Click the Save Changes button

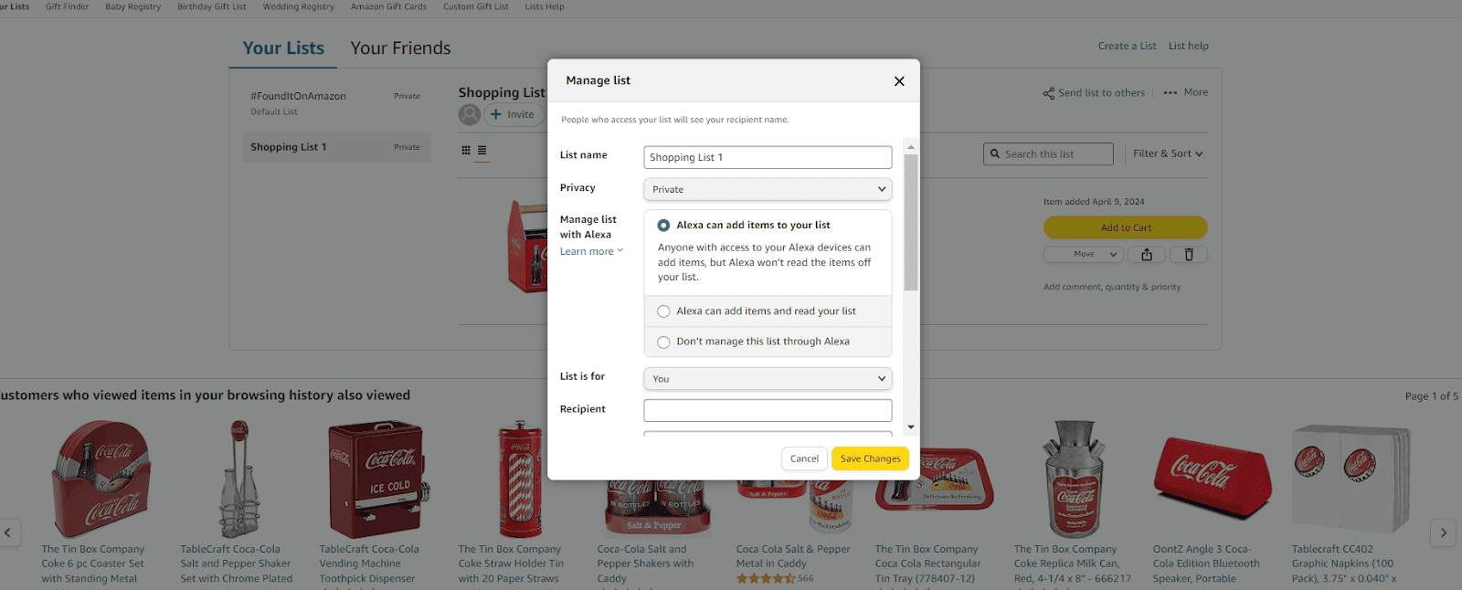tap(869, 458)
